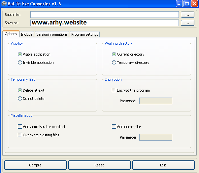199x173 pixels.
Task: Click the Bat To Exe Converter title bar icon
Action: click(4, 3)
